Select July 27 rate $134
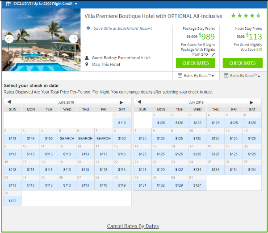Image resolution: width=268 pixels, height=233 pixels. (252, 170)
